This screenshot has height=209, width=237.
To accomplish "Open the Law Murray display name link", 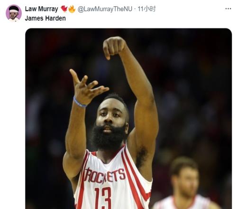I will point(42,9).
